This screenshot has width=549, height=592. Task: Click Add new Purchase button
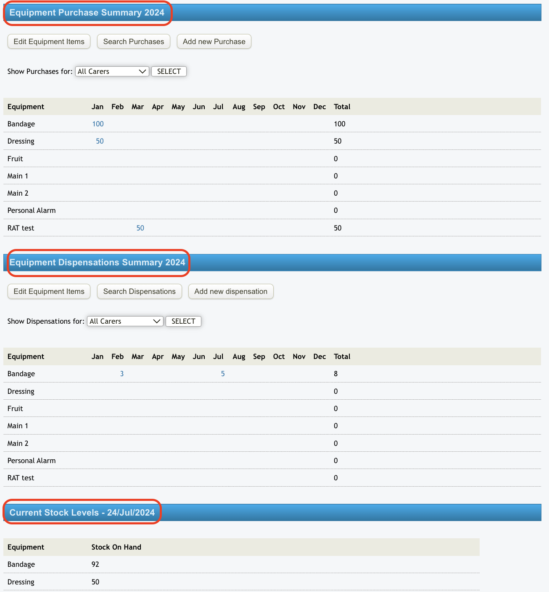click(214, 42)
